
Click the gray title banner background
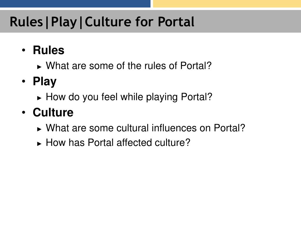click(x=248, y=21)
